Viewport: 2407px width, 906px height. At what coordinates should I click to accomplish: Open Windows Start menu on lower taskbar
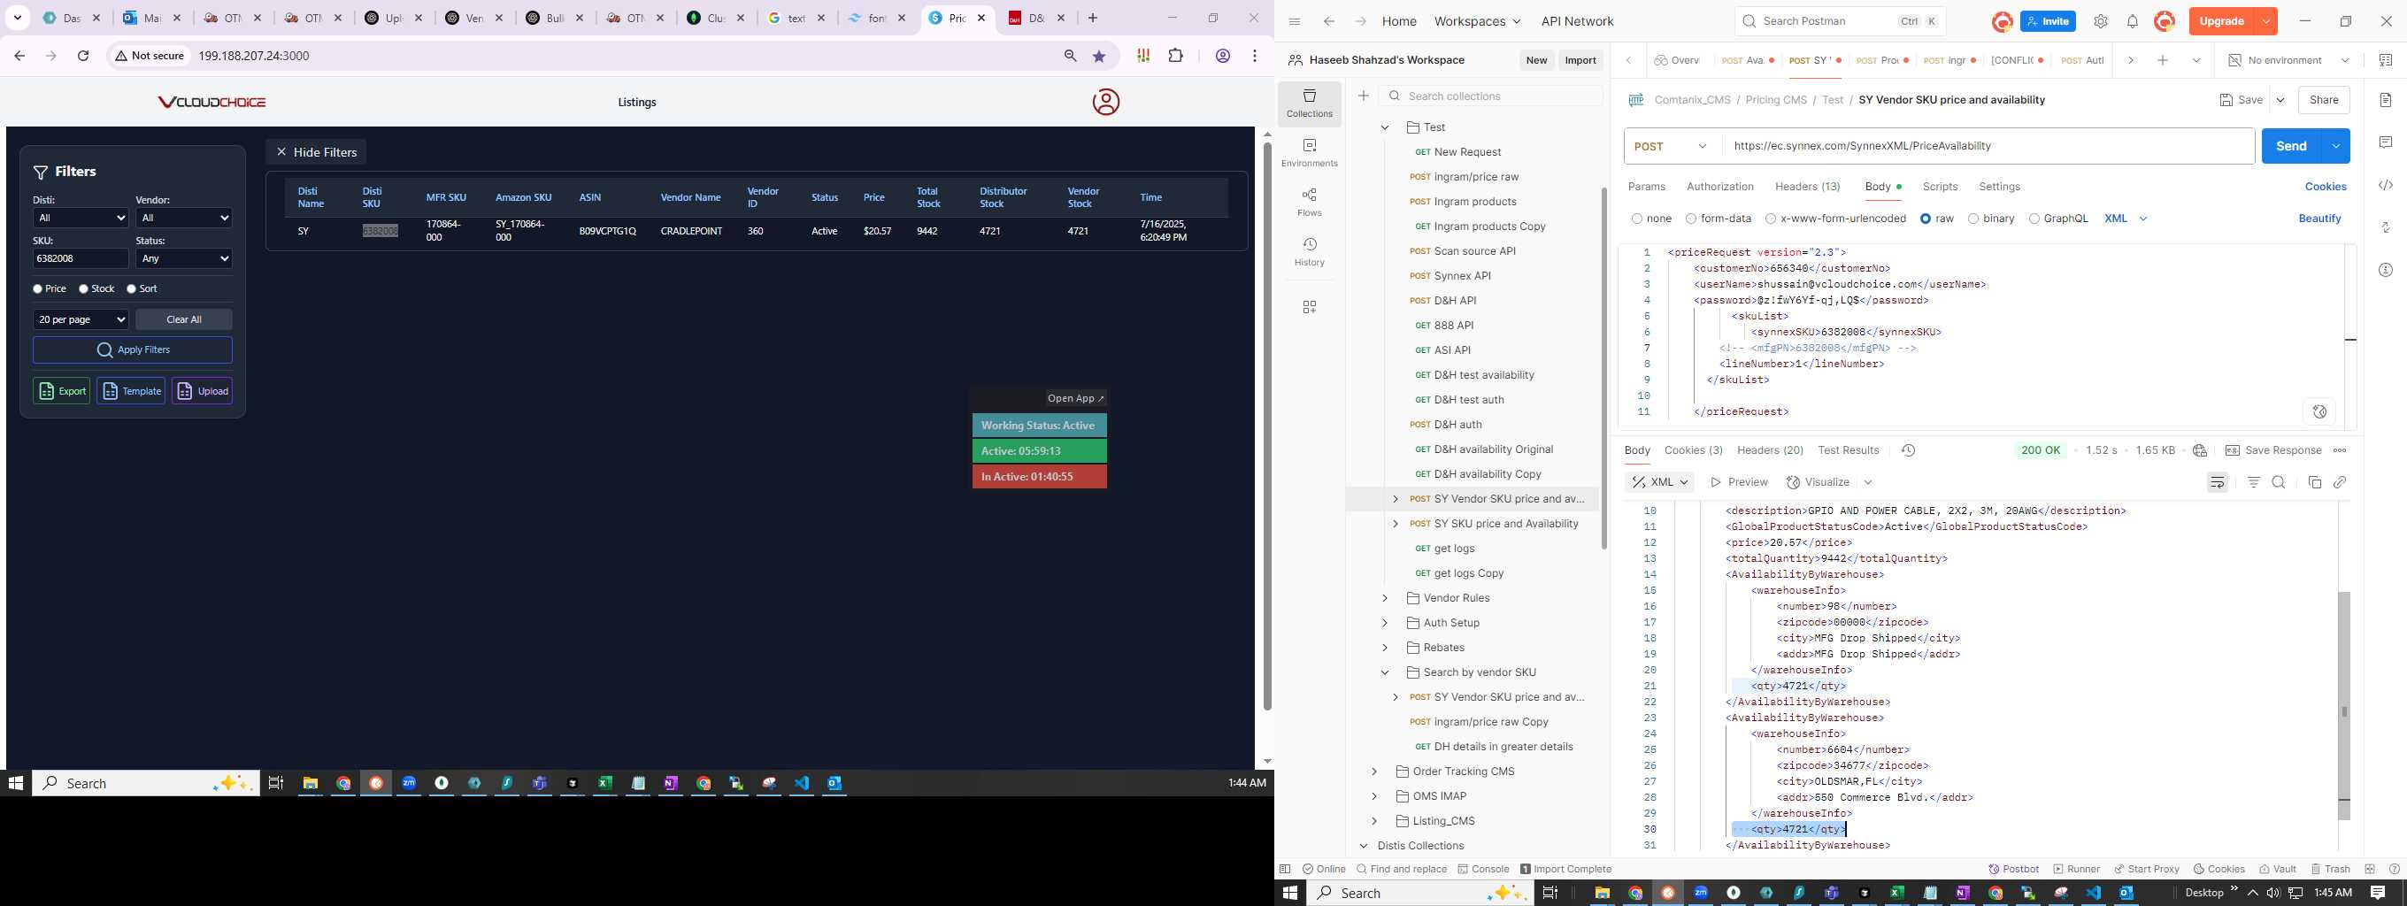tap(1290, 893)
